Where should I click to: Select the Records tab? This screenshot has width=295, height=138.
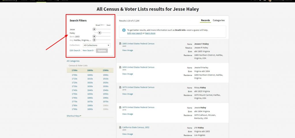click(205, 20)
